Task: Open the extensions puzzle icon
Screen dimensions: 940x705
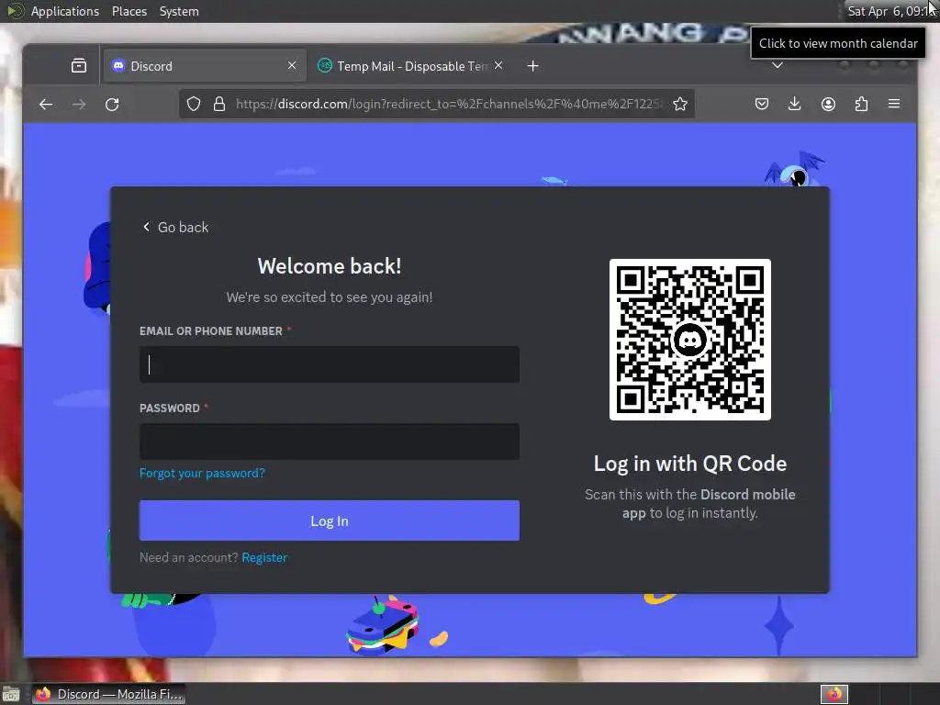Action: click(861, 105)
